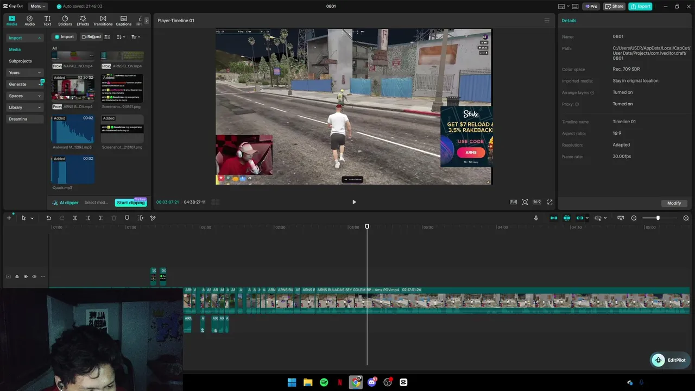Viewport: 695px width, 391px height.
Task: Open the Dreamina section
Action: coord(25,119)
